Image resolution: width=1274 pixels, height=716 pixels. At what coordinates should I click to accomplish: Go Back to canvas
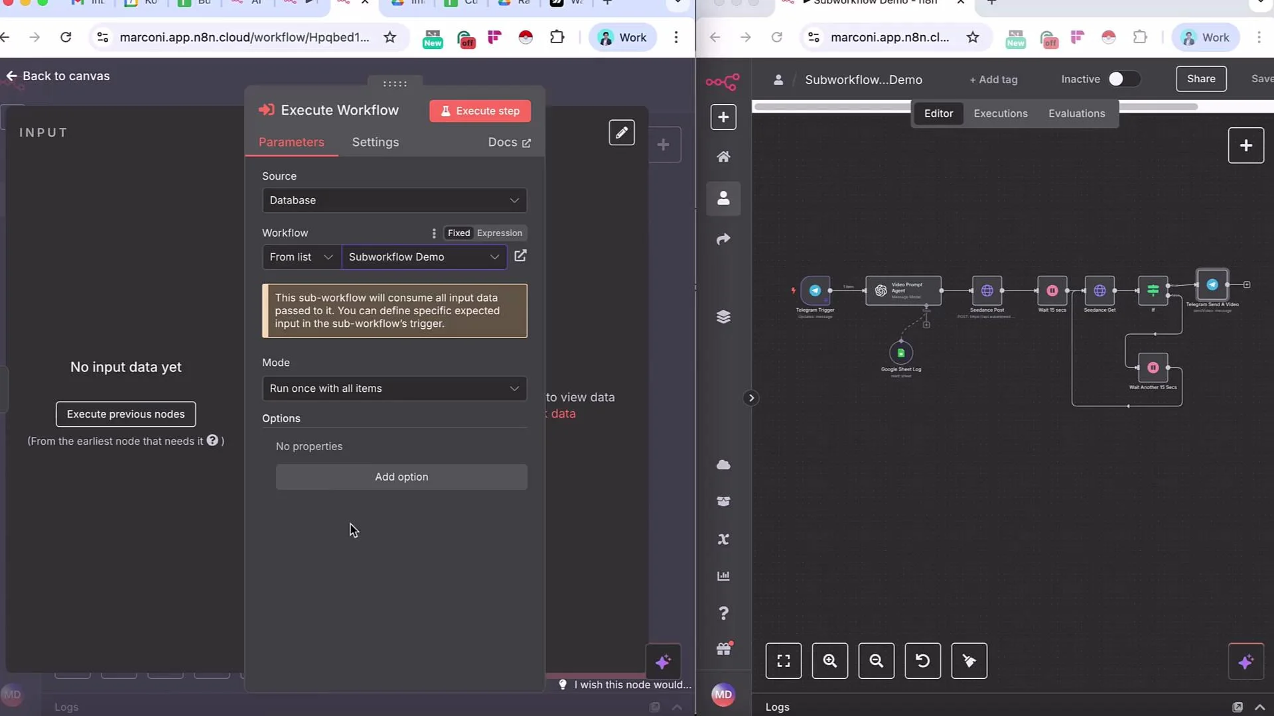click(58, 76)
